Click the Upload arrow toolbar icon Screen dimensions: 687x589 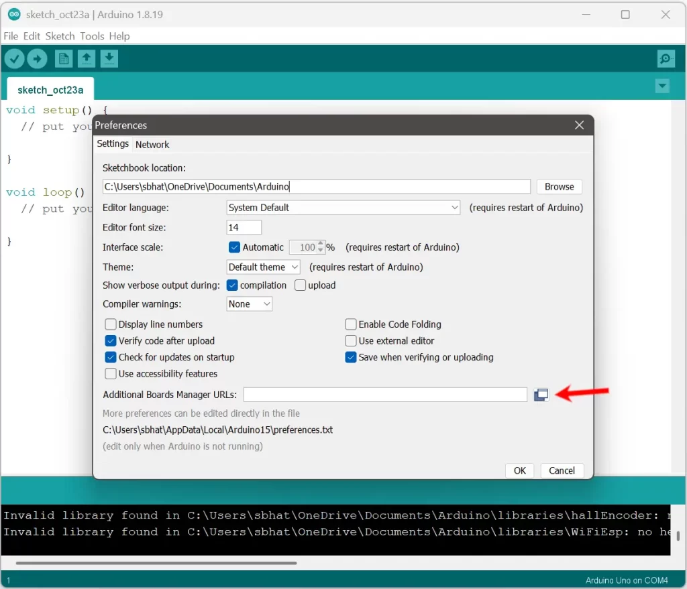(37, 59)
